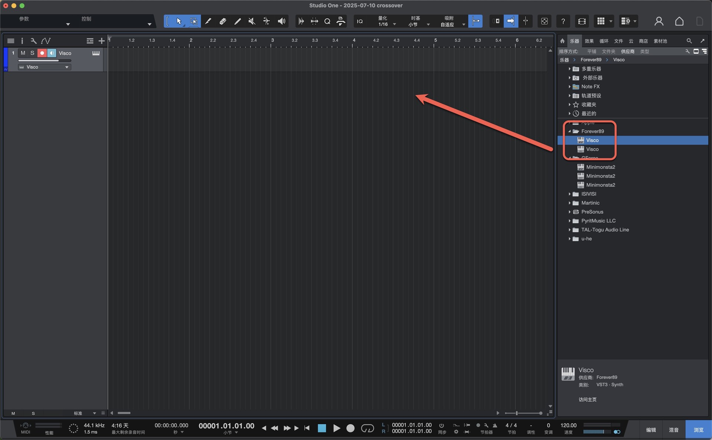
Task: Switch to the 文件 browser tab
Action: point(618,41)
